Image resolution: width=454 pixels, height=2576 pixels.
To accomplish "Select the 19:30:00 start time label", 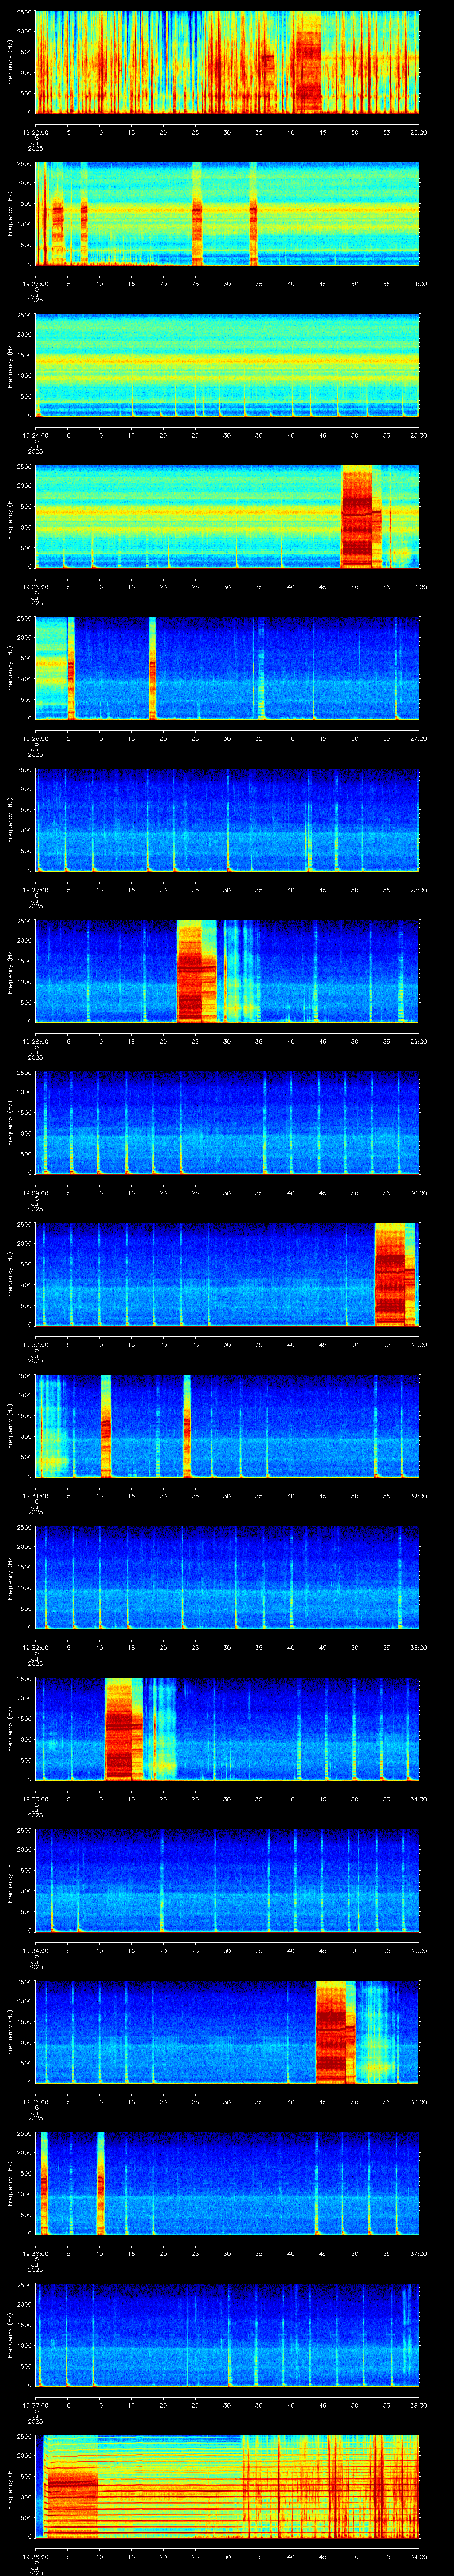I will pos(35,1344).
